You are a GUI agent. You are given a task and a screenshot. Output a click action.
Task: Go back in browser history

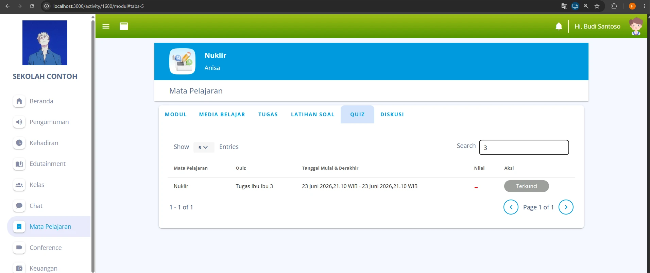point(7,6)
